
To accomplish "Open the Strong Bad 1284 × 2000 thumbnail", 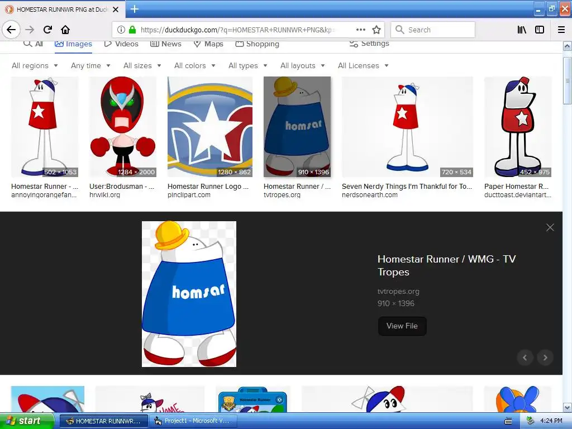I will [x=122, y=127].
